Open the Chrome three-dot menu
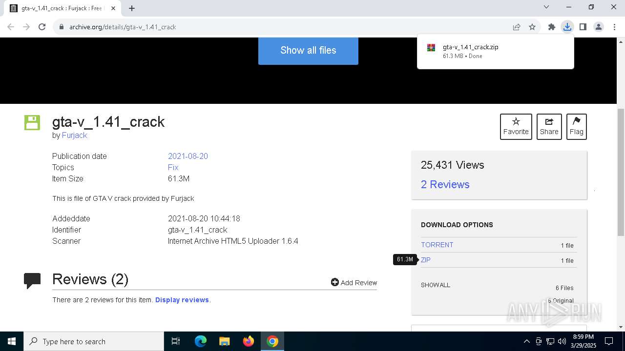The image size is (625, 351). coord(614,27)
